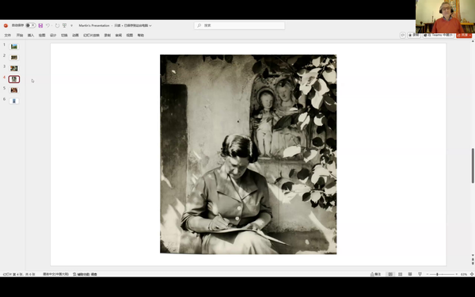
Task: Click the purple Save icon
Action: (x=40, y=25)
